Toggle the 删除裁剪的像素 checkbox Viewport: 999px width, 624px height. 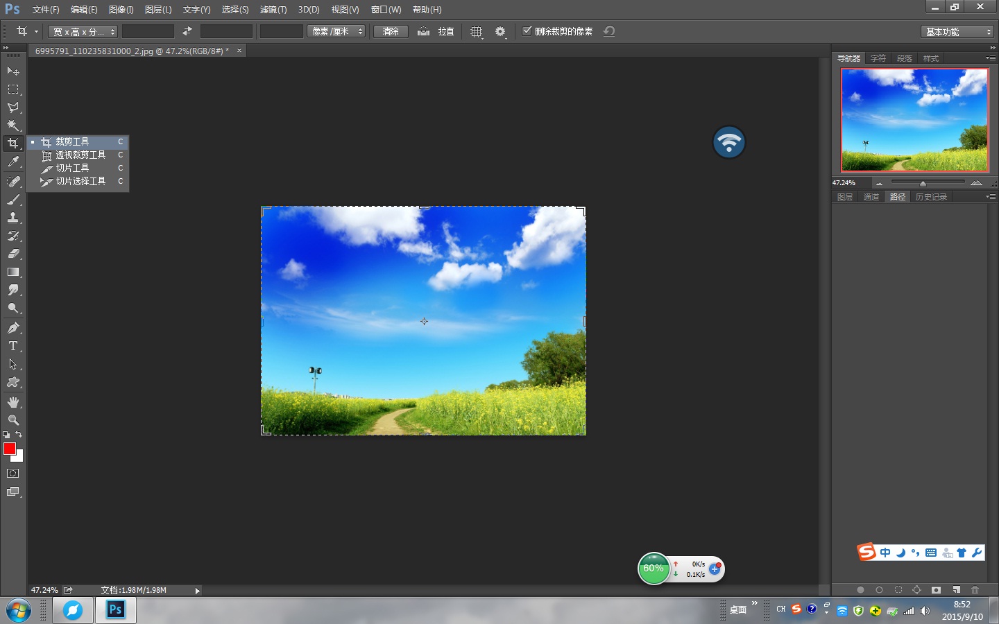click(x=528, y=31)
